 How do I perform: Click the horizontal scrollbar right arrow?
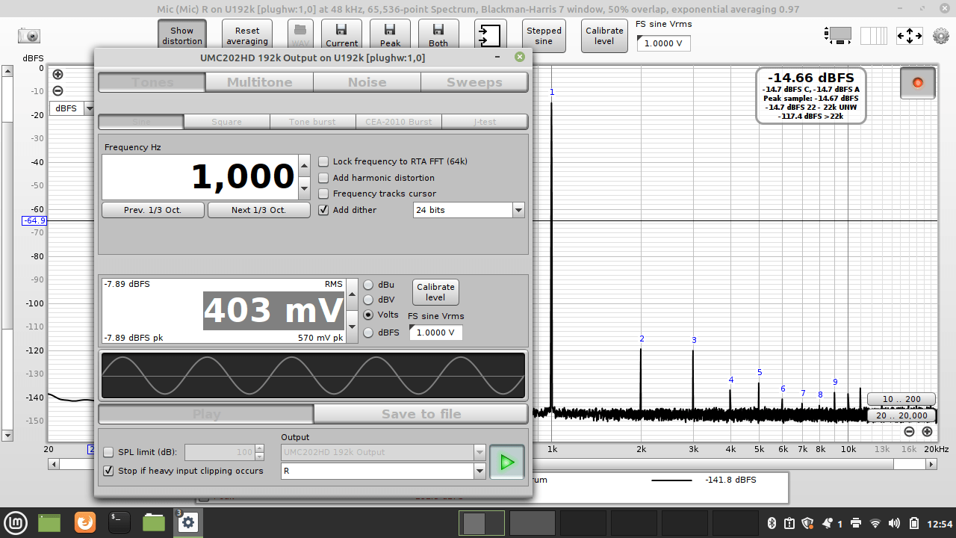click(931, 464)
